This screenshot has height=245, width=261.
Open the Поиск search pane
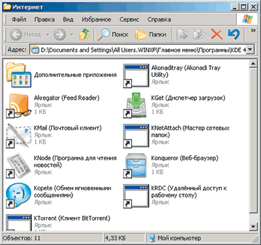[x=113, y=35]
